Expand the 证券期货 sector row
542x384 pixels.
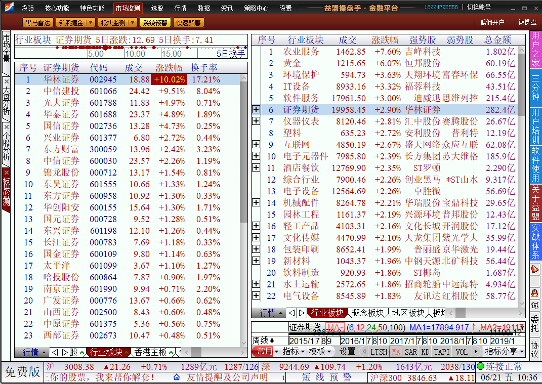click(256, 110)
